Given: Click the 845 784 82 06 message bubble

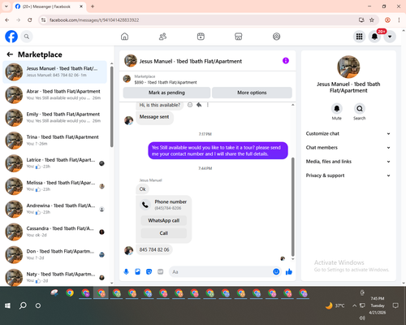Looking at the screenshot, I should tap(154, 249).
